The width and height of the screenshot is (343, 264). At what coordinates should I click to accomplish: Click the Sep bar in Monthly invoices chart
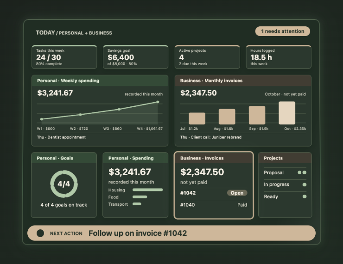(257, 115)
